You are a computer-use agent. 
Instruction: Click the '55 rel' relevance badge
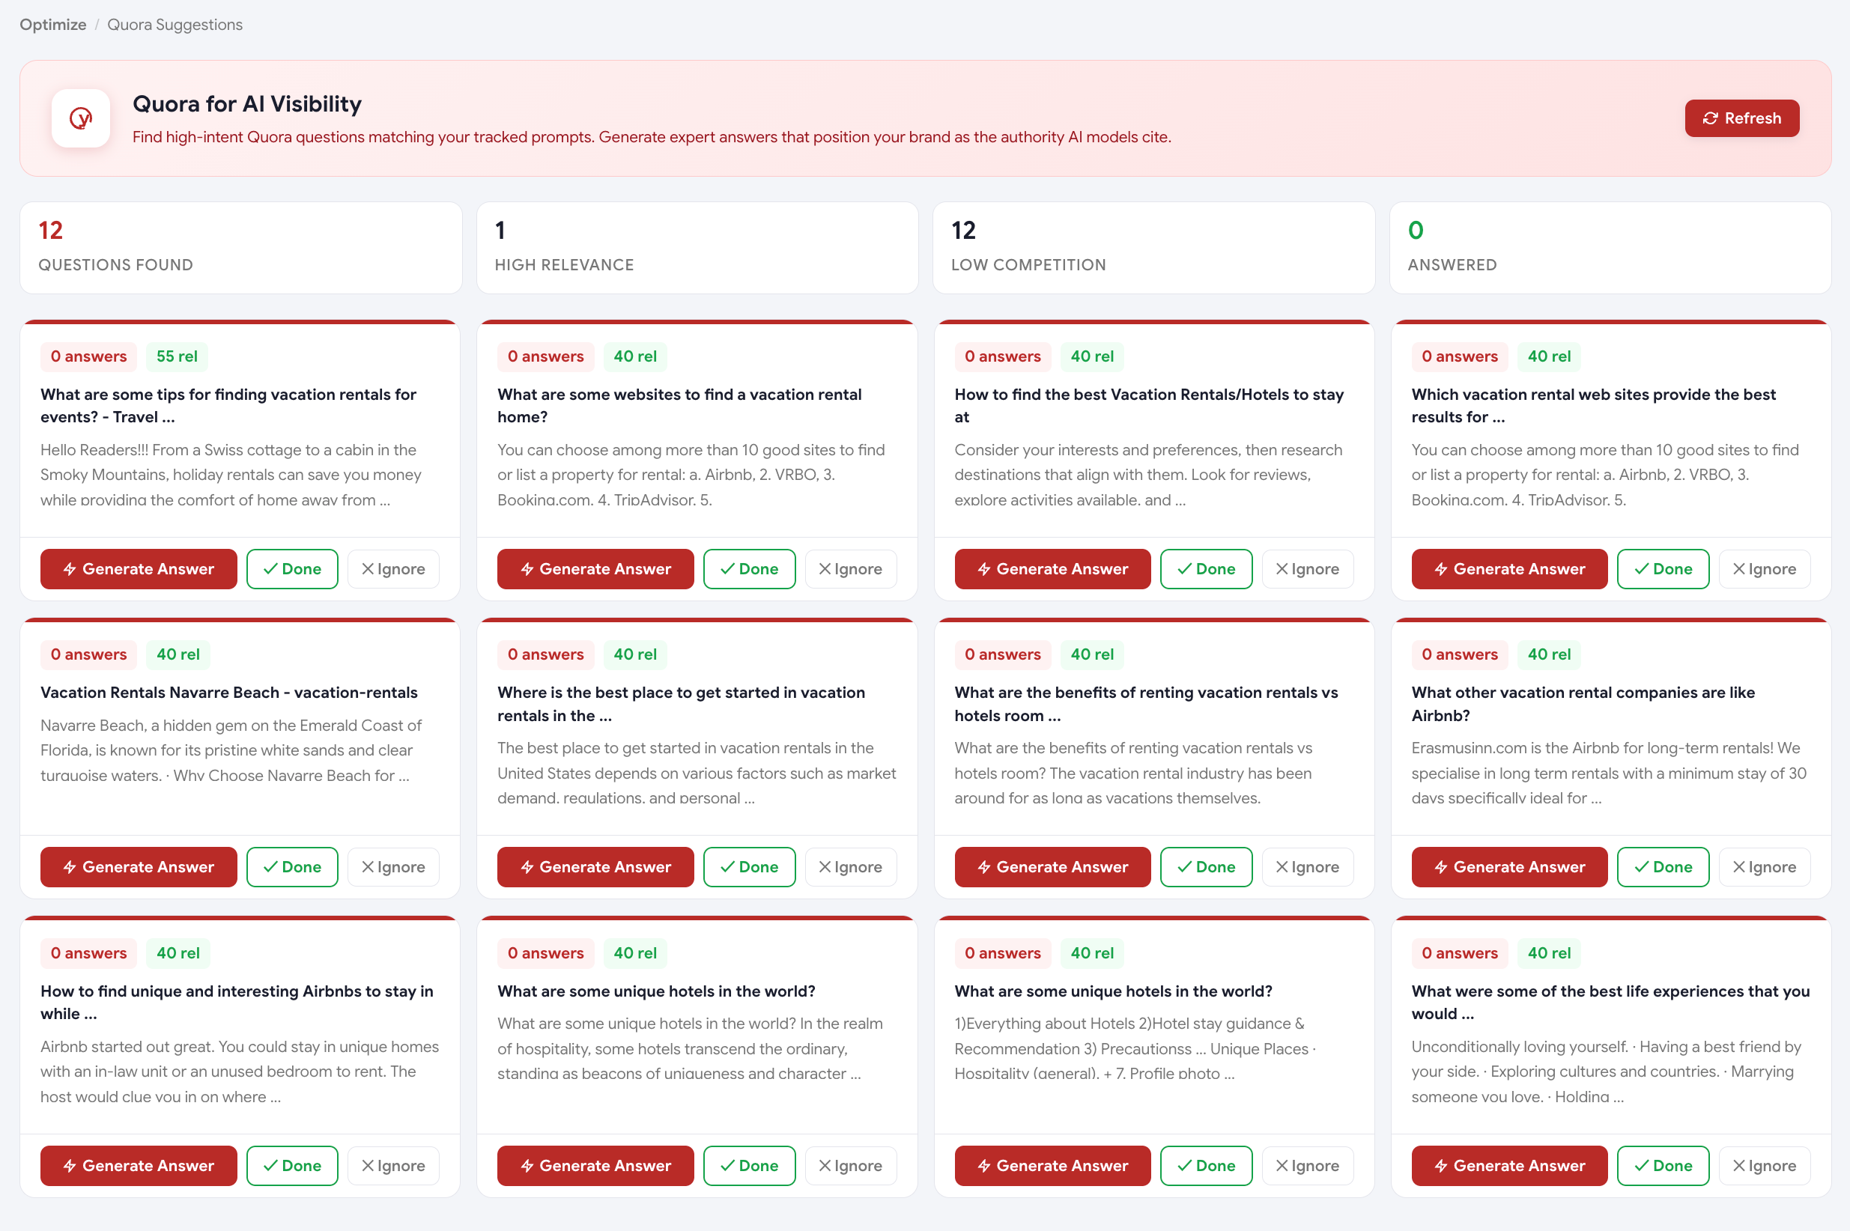pos(177,356)
